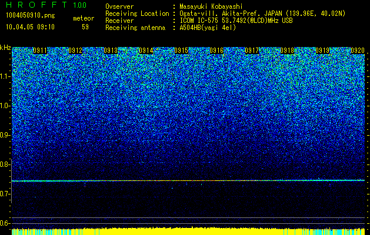370x235 pixels.
Task: Click the upper gray horizontal threshold line
Action: click(x=188, y=217)
